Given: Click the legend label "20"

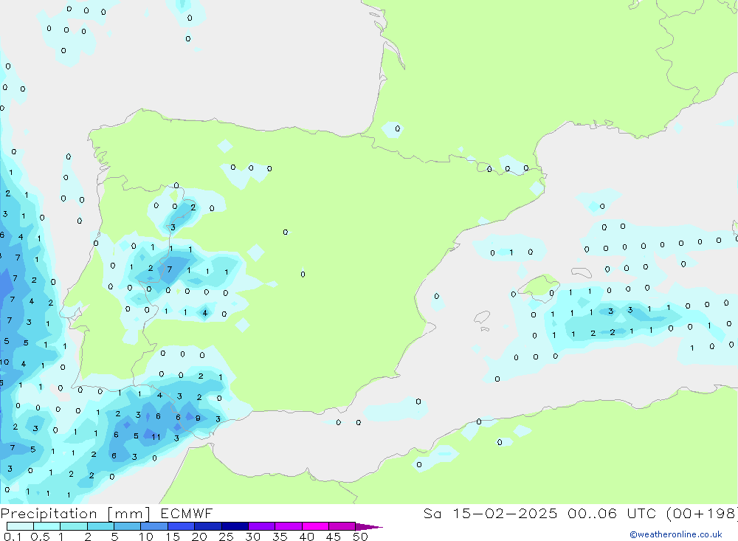Looking at the screenshot, I should (x=199, y=537).
